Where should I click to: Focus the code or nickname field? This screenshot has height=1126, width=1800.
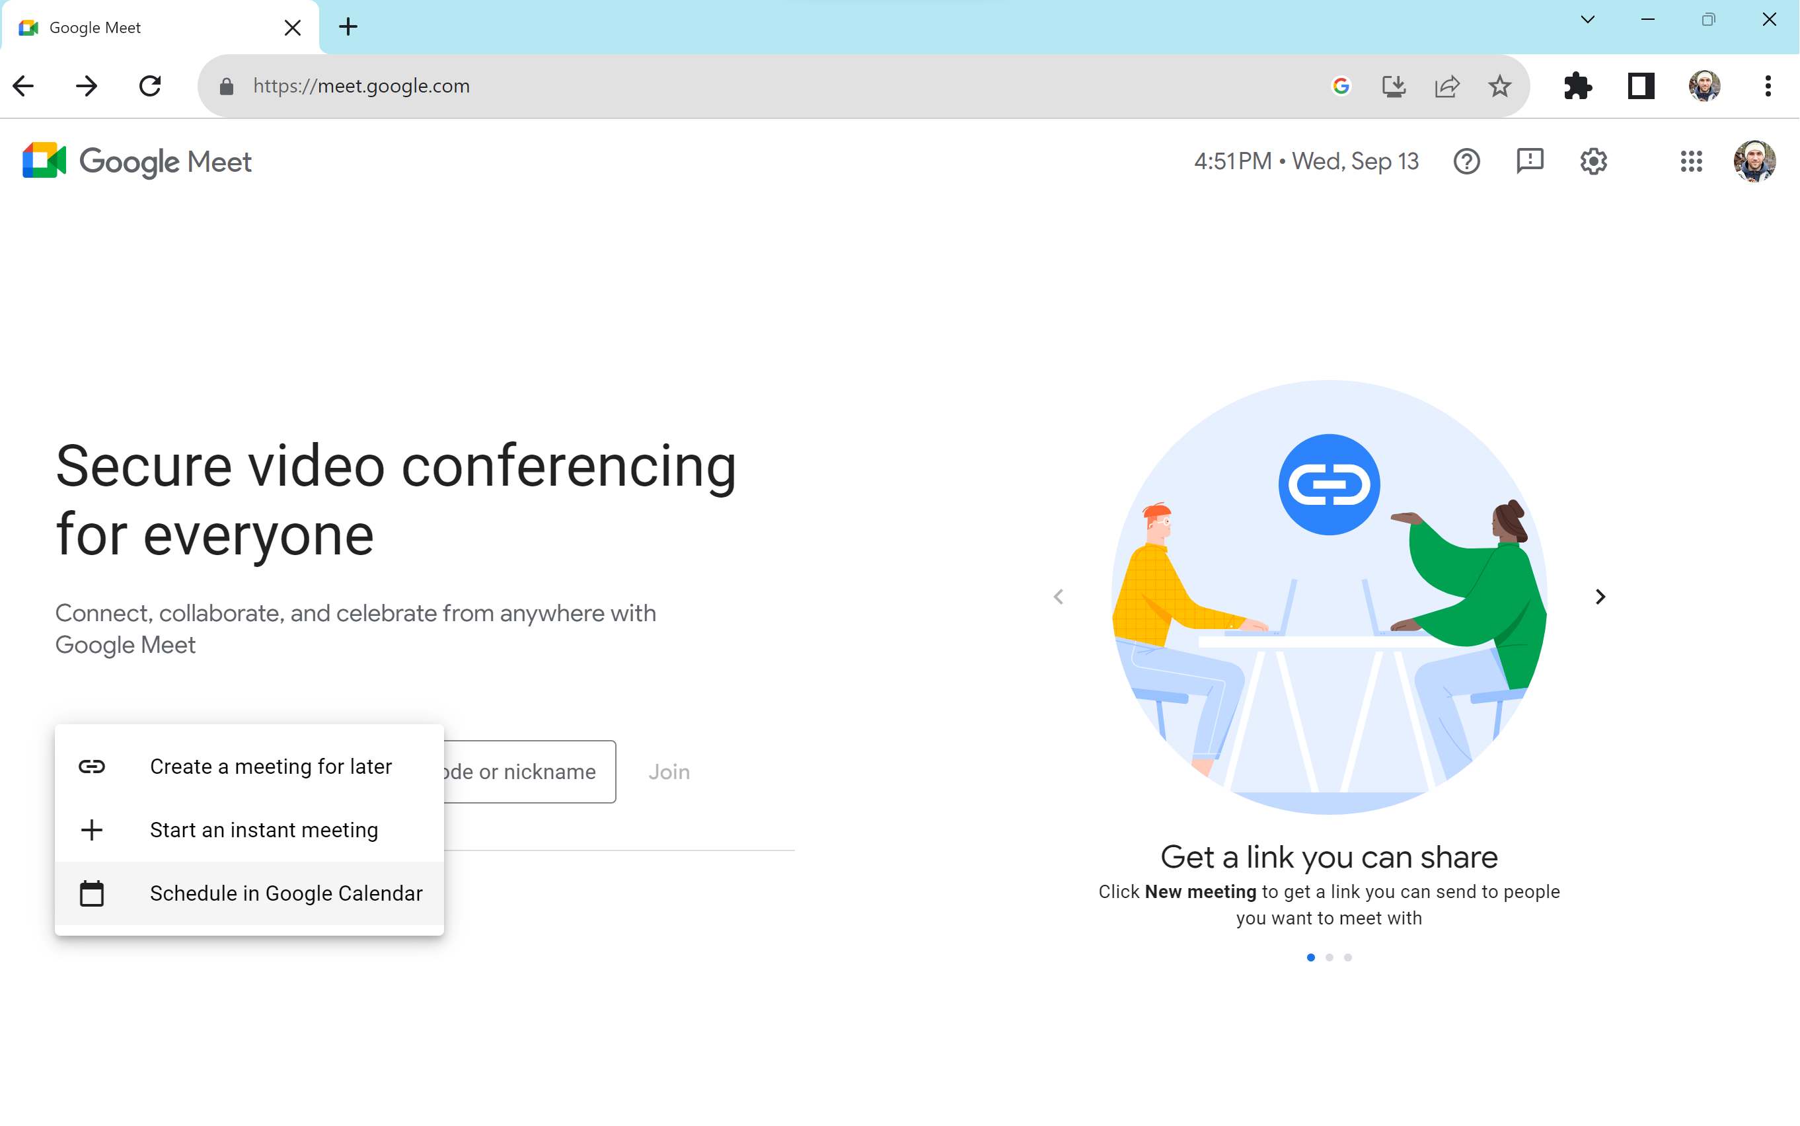point(529,772)
